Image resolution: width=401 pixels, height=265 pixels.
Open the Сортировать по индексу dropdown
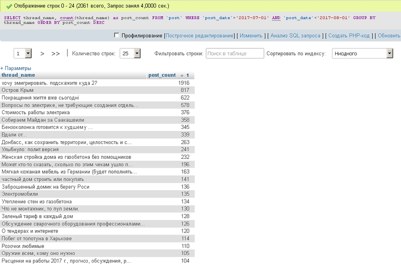[x=362, y=53]
